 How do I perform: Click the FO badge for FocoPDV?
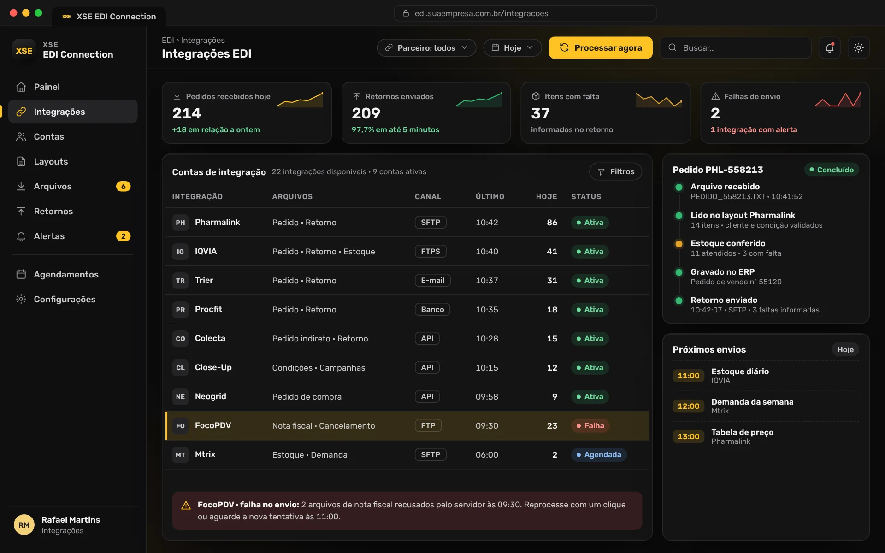tap(180, 426)
